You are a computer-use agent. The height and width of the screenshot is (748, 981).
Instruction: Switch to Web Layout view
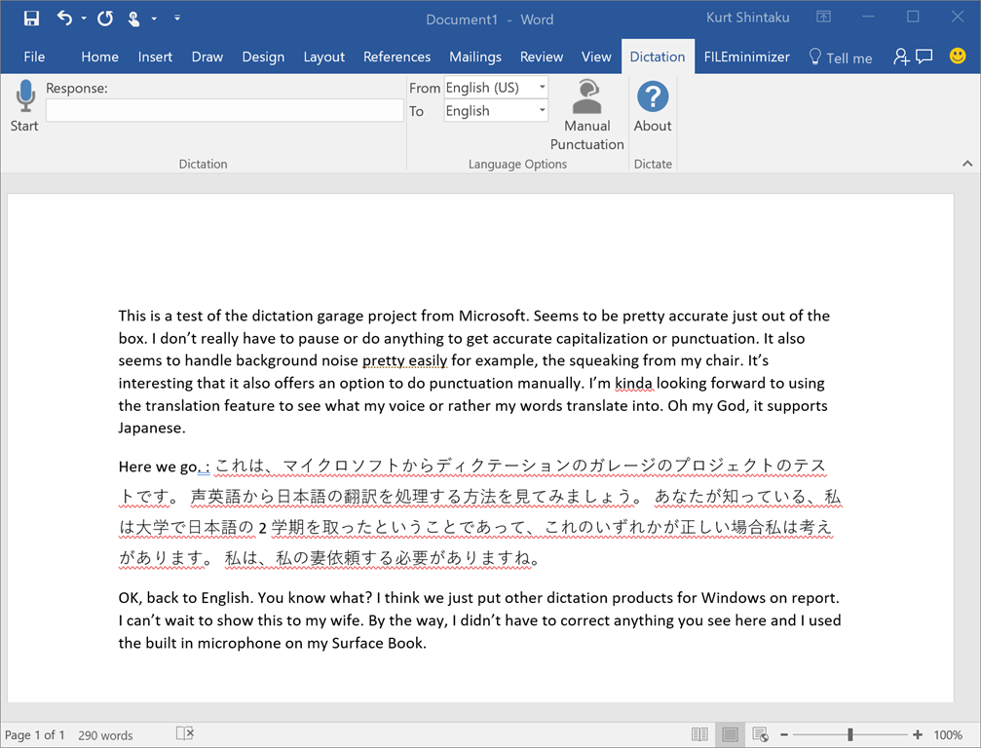pos(760,734)
